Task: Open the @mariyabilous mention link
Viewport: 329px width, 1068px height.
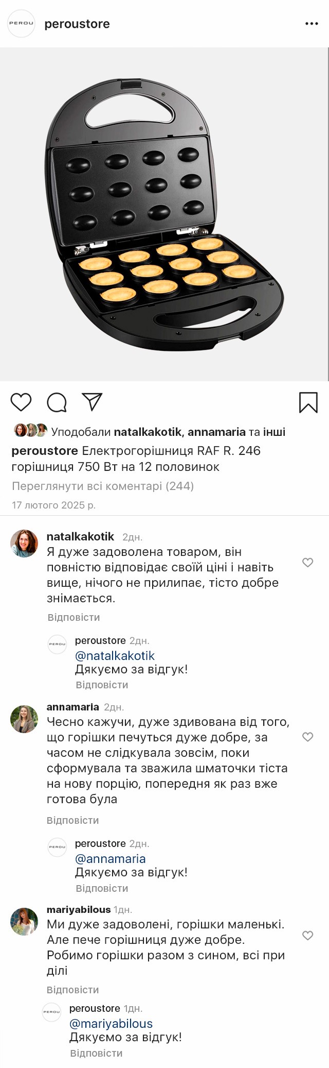Action: [x=111, y=1024]
